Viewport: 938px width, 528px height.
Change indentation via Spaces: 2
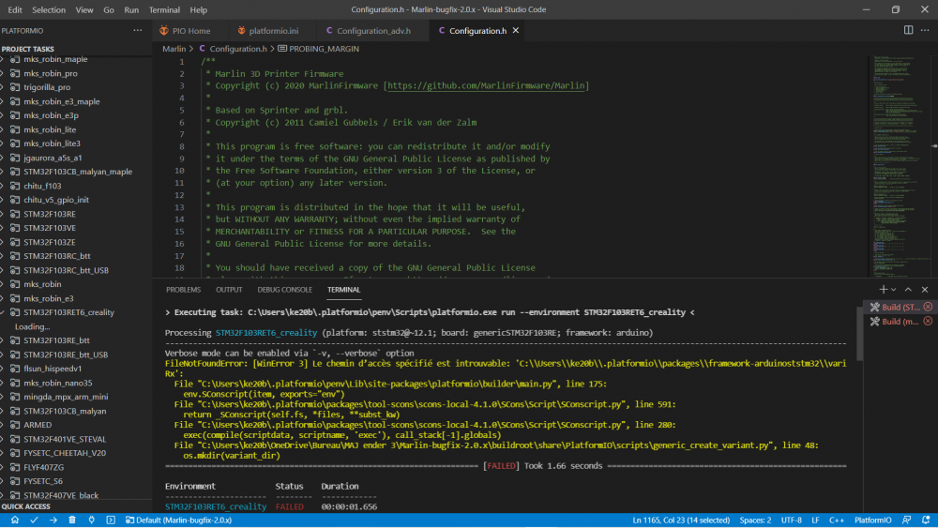(755, 520)
